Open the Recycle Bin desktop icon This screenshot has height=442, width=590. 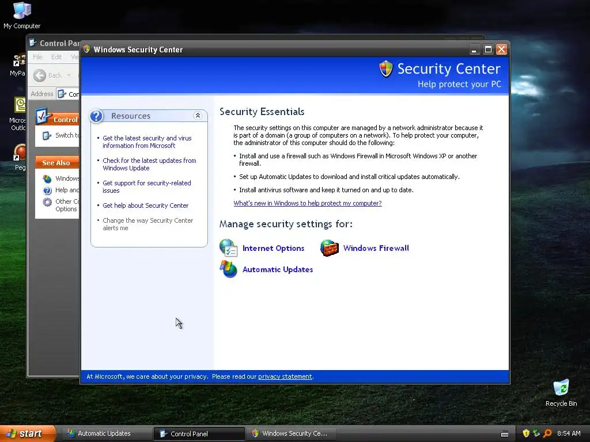(561, 393)
